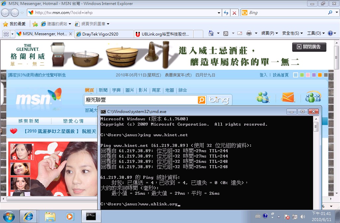Viewport: 340px width, 223px height.
Task: Open the people group icon on MSN
Action: coord(313,97)
